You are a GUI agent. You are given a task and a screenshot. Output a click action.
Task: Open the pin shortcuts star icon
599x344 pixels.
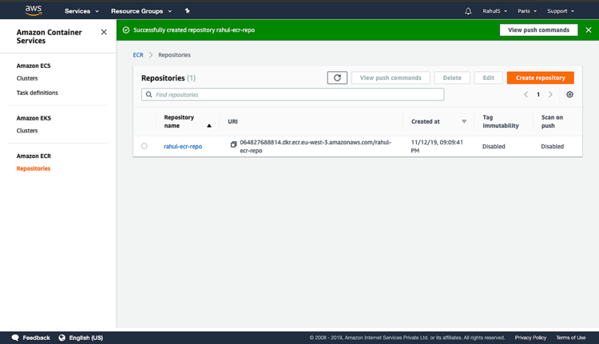pyautogui.click(x=187, y=10)
